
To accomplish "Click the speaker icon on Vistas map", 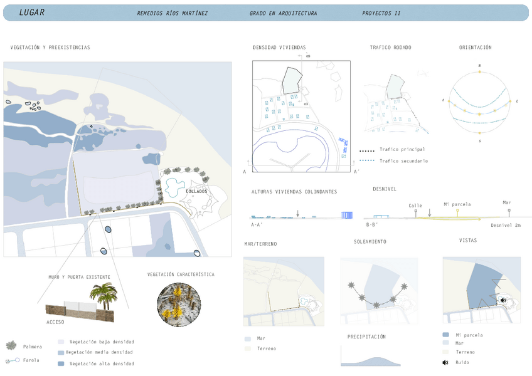I will point(503,300).
